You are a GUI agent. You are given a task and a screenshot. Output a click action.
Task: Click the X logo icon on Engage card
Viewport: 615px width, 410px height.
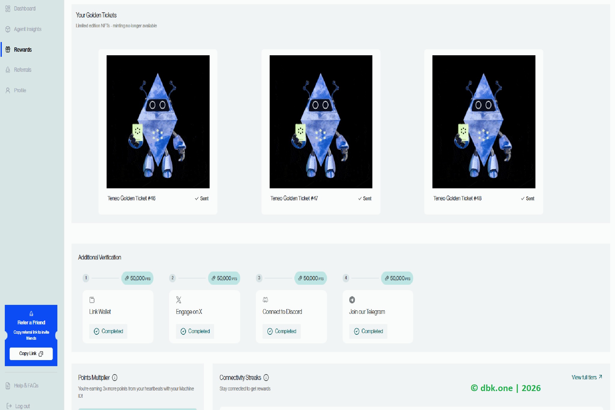[179, 300]
